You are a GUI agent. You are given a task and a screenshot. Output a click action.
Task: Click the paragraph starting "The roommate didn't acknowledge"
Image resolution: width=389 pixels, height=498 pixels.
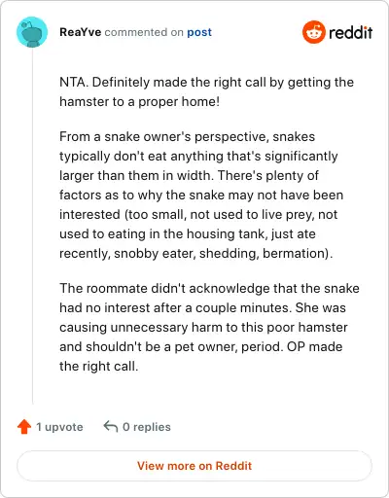click(209, 327)
